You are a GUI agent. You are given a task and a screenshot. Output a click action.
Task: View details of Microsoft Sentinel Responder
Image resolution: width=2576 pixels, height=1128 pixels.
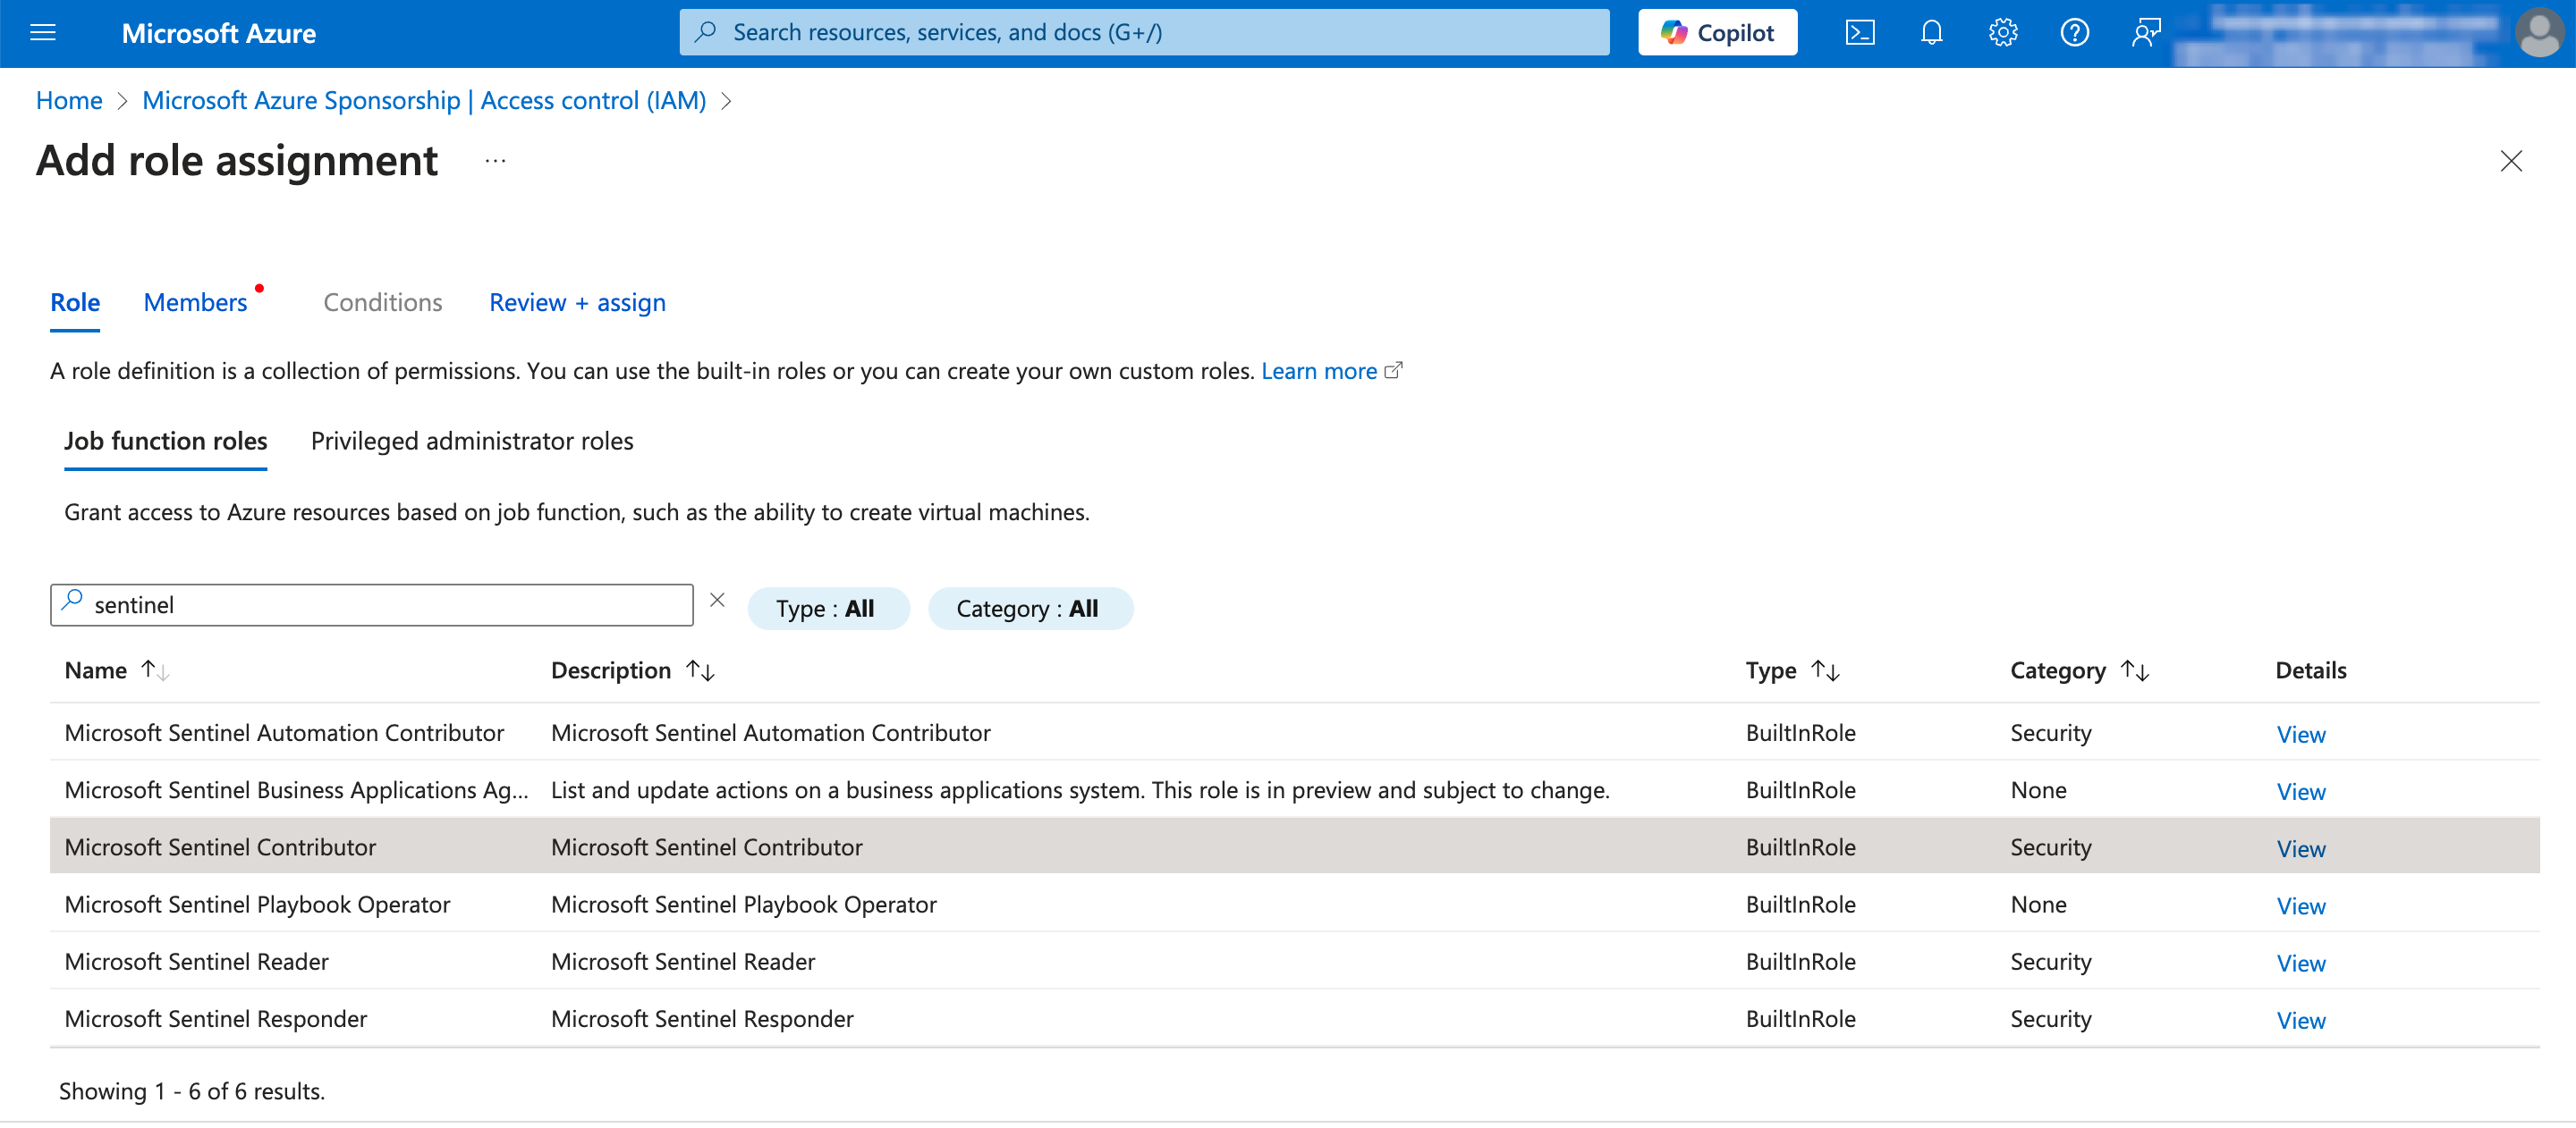pos(2300,1021)
